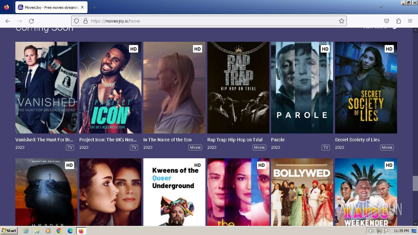Open the Showtime Original Murder poster

pyautogui.click(x=46, y=192)
